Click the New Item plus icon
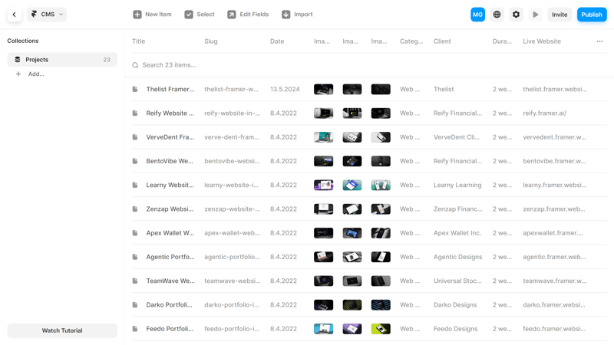The width and height of the screenshot is (614, 345). tap(137, 15)
